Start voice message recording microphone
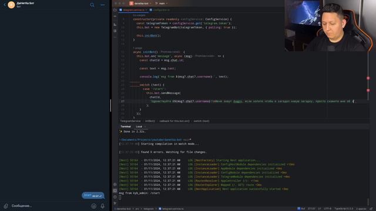 (x=103, y=206)
